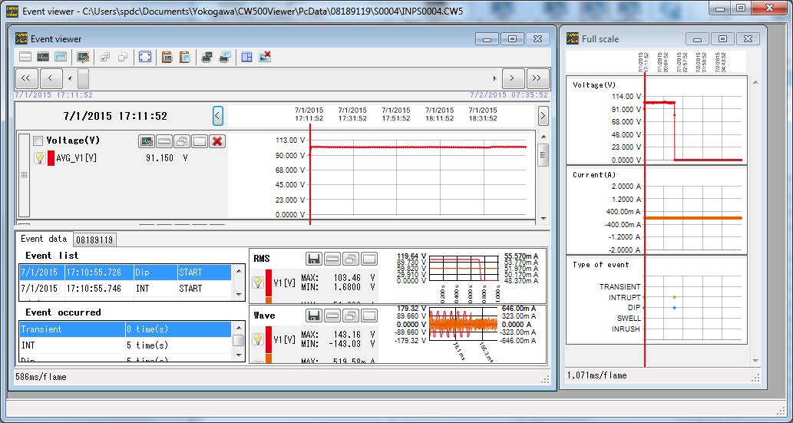Click the split-row layout icon in the toolbar
The image size is (793, 423).
[x=25, y=57]
